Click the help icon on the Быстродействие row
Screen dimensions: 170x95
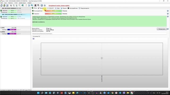click(x=168, y=11)
